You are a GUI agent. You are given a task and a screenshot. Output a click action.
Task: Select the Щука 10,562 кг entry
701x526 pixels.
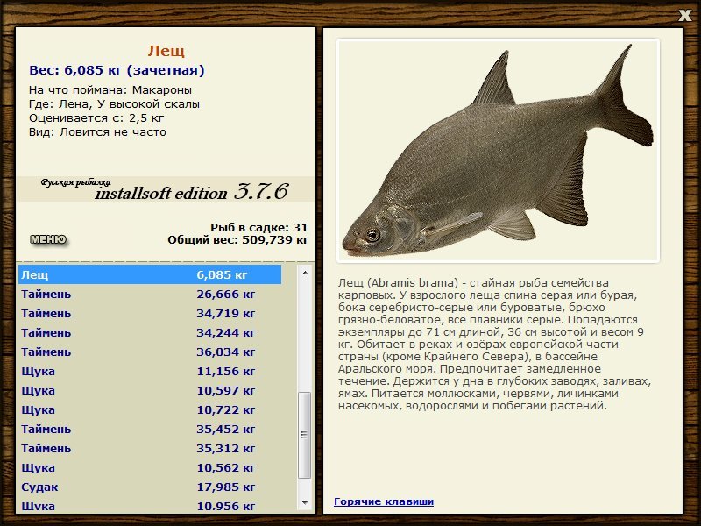(x=150, y=467)
